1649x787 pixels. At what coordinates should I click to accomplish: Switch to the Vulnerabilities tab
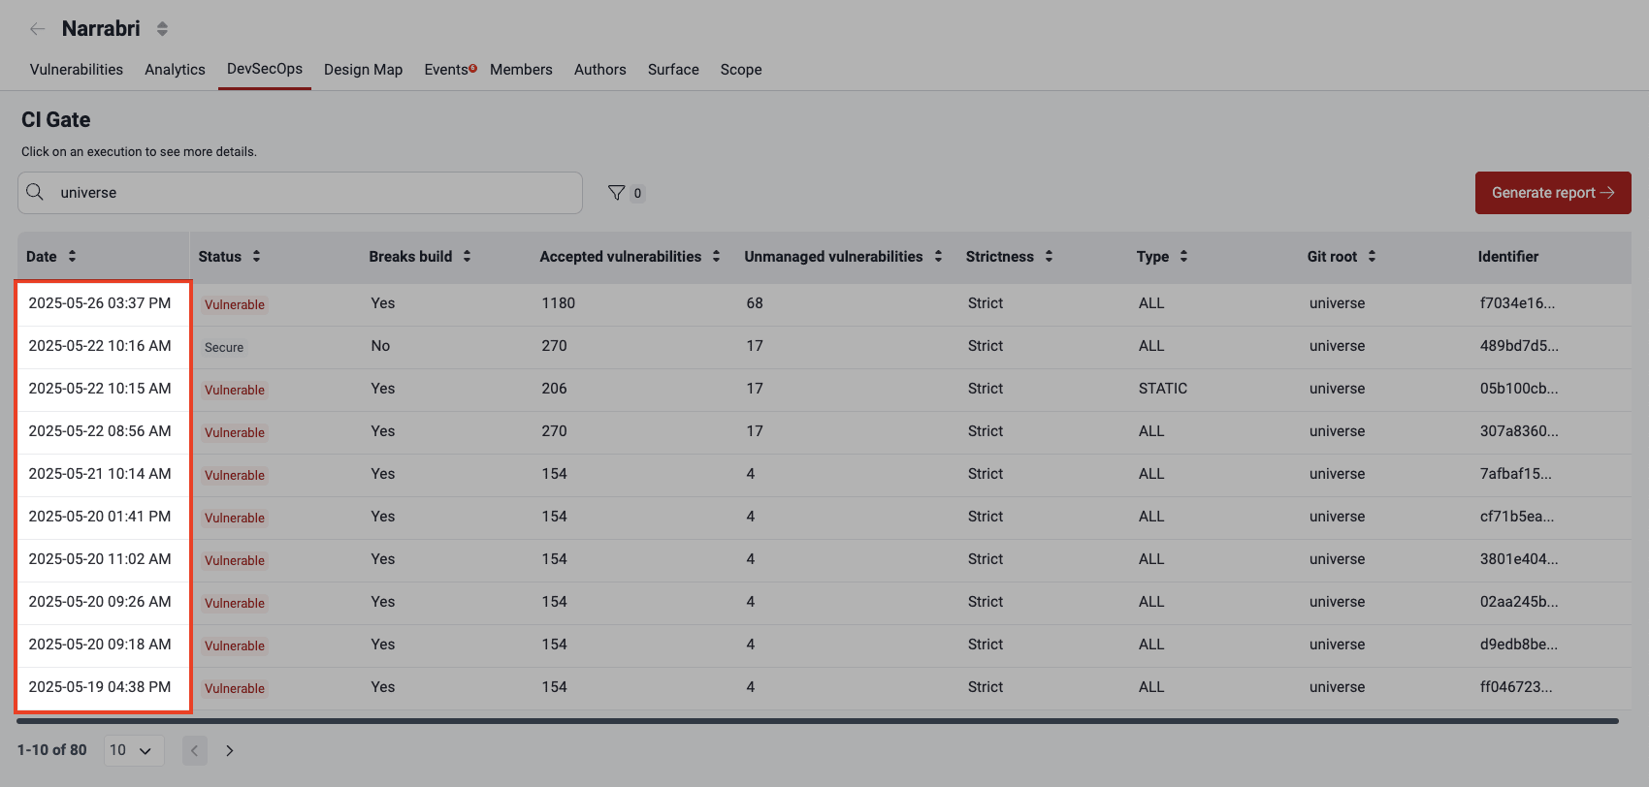click(77, 70)
